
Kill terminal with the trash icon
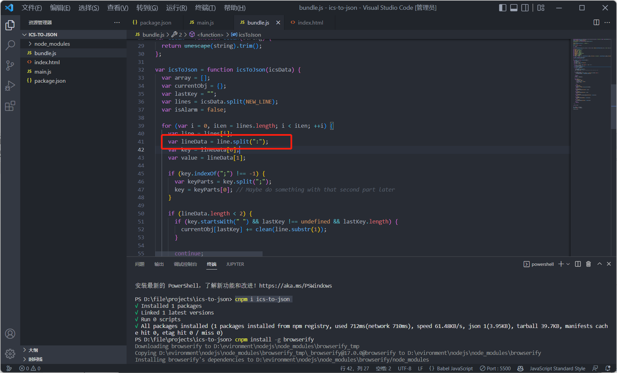pyautogui.click(x=588, y=264)
